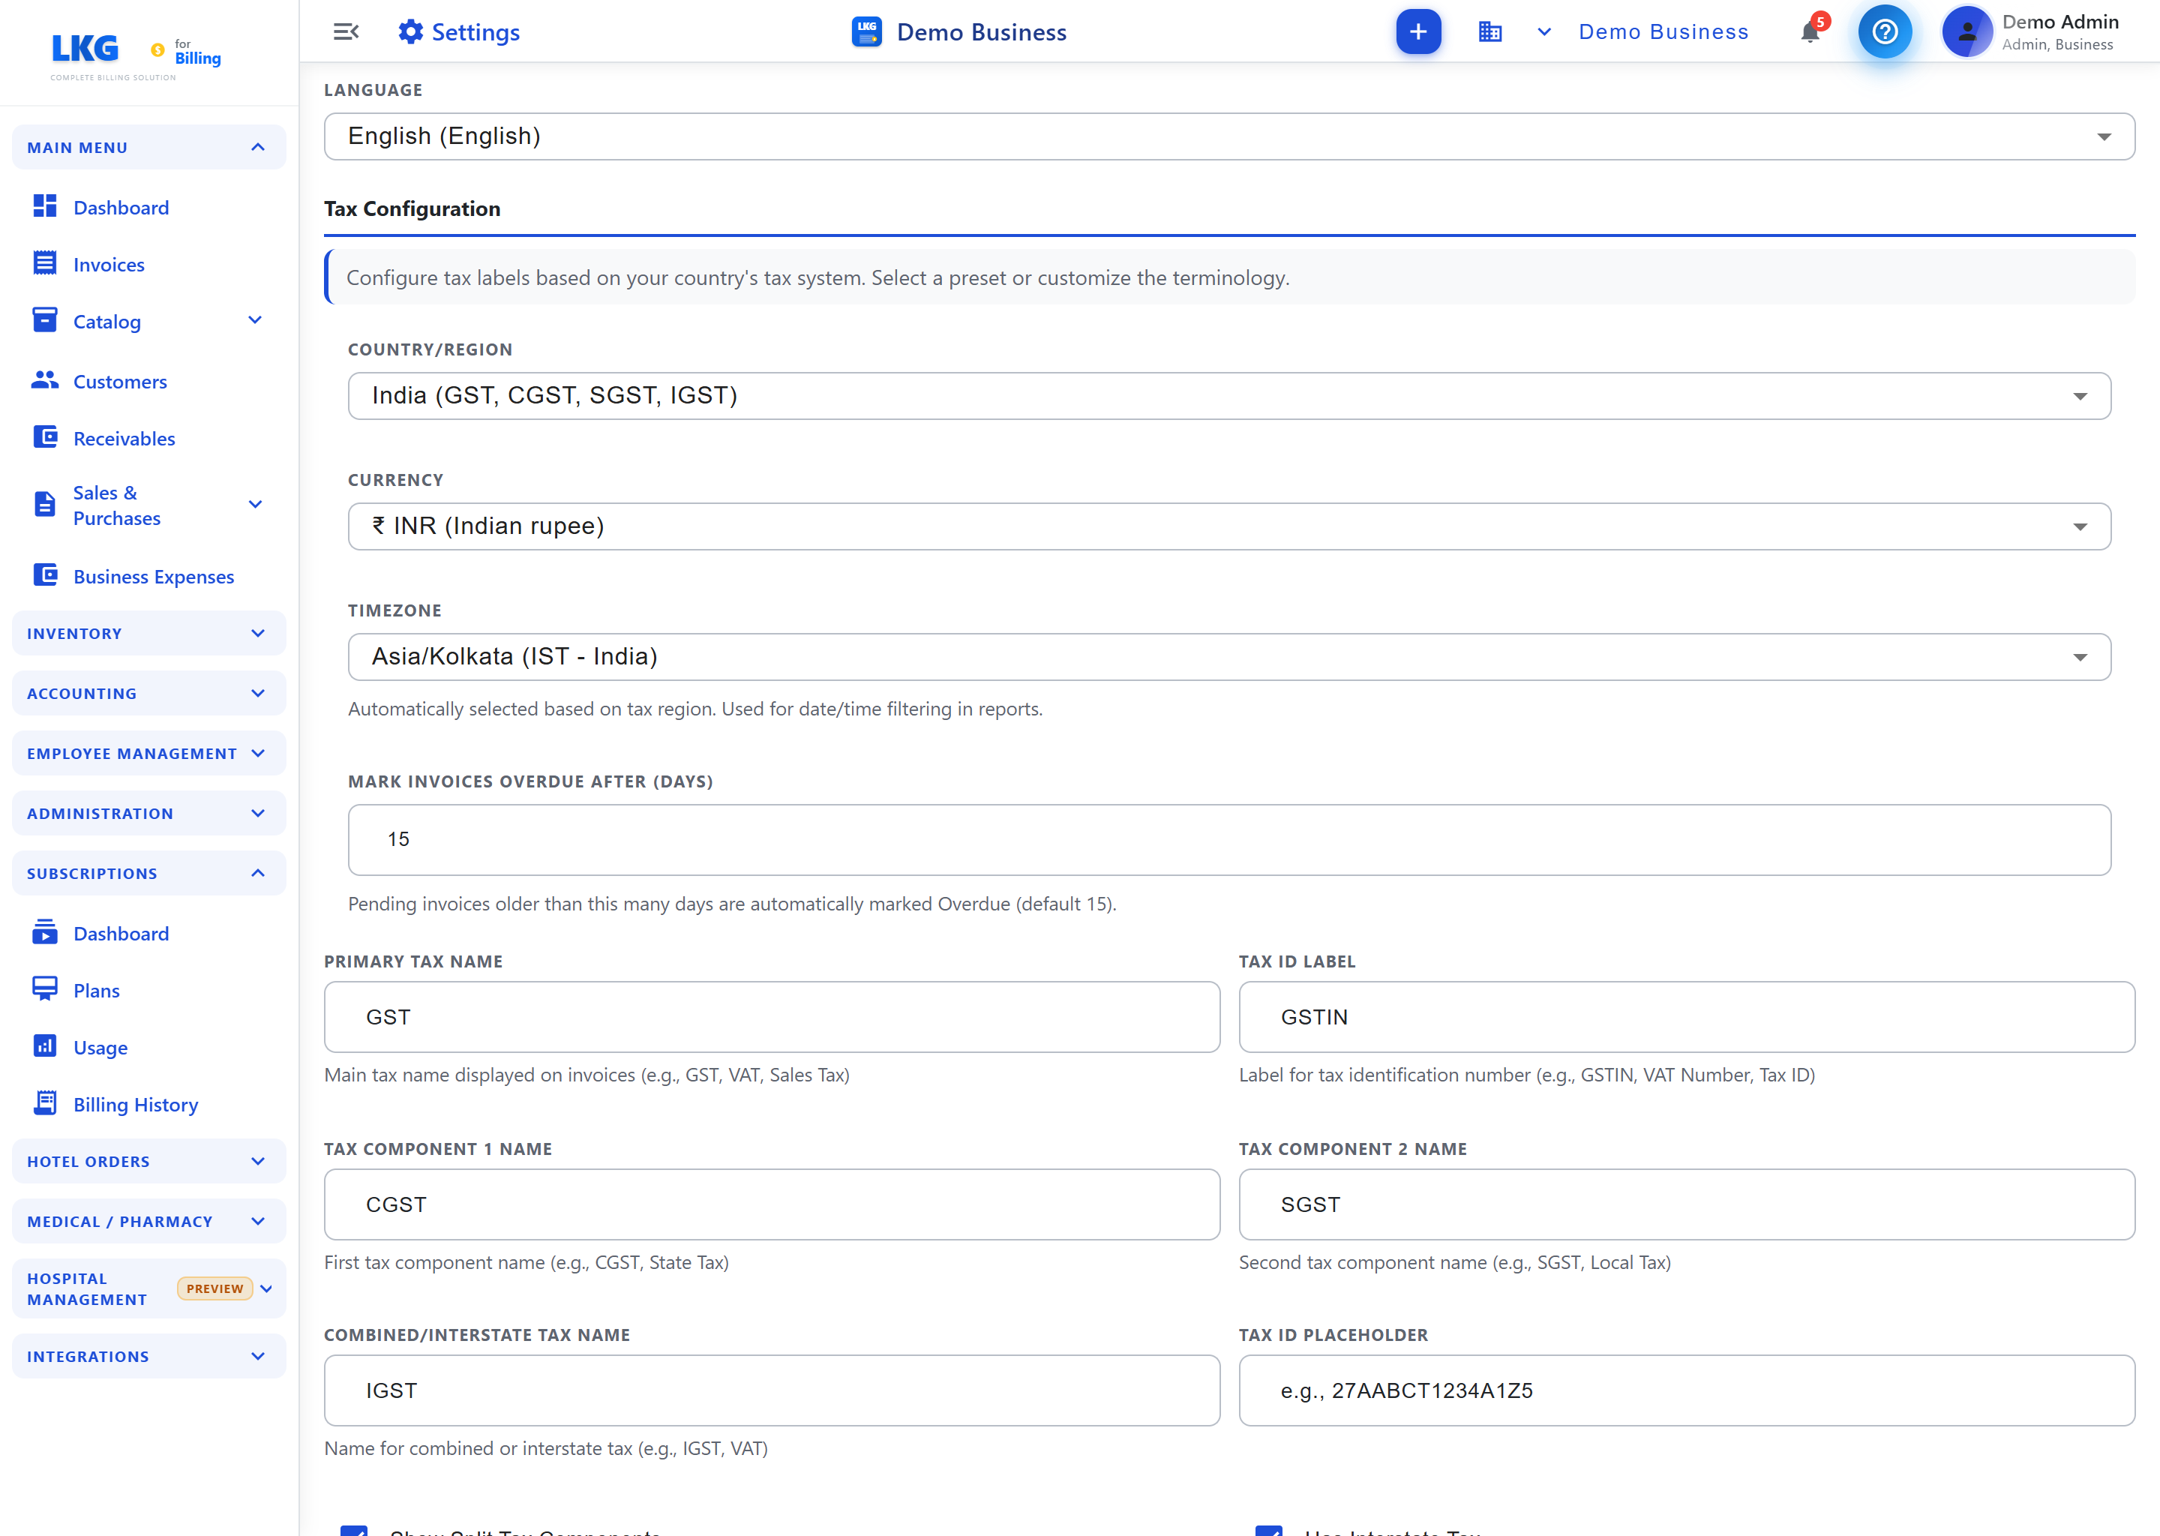Open the Country/Region dropdown showing India

coord(1228,395)
